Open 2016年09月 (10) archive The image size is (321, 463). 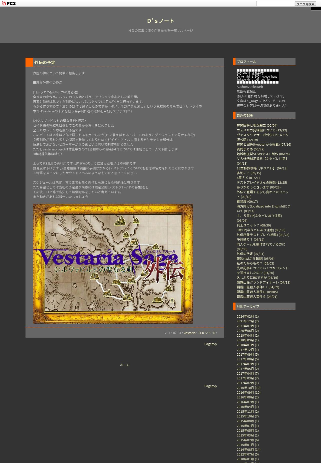coord(249,392)
